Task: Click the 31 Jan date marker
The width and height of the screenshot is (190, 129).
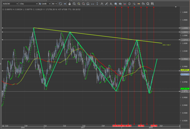Action: click(128, 126)
